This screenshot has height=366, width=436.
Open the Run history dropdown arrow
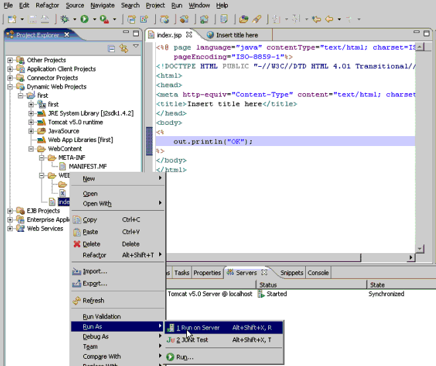pos(94,19)
